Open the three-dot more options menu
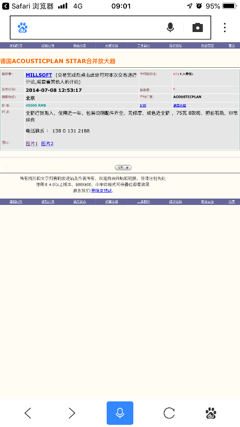Screen dimensions: 240x427 coord(225,28)
